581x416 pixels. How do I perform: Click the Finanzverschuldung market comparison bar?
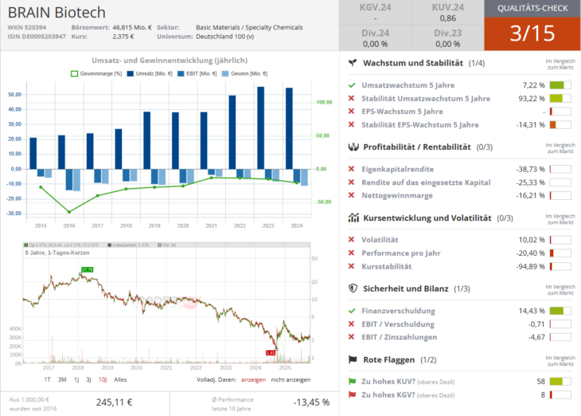[560, 311]
